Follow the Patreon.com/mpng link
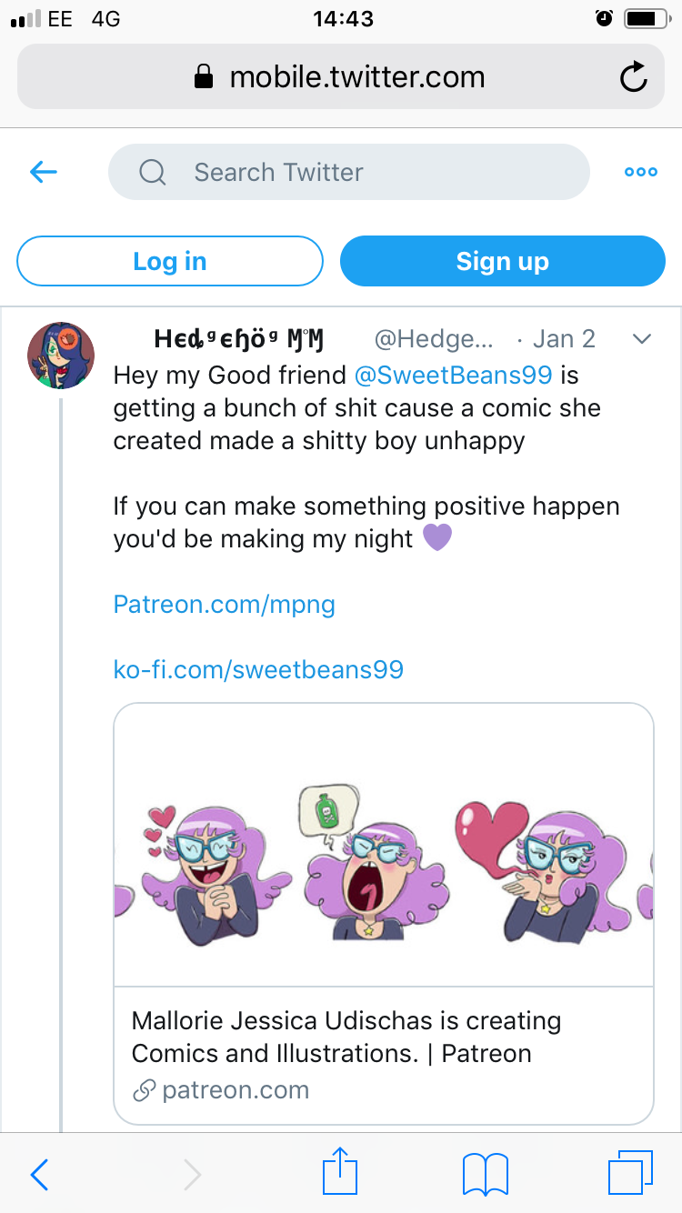Viewport: 682px width, 1213px height. [x=225, y=604]
